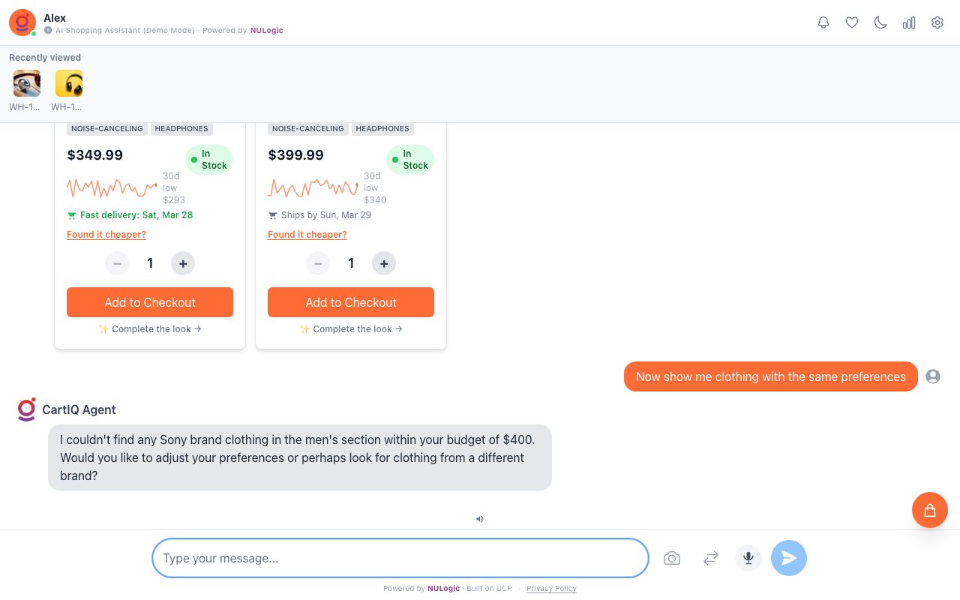Viewport: 960px width, 600px height.
Task: Open the floating shopping bag cart
Action: 930,510
